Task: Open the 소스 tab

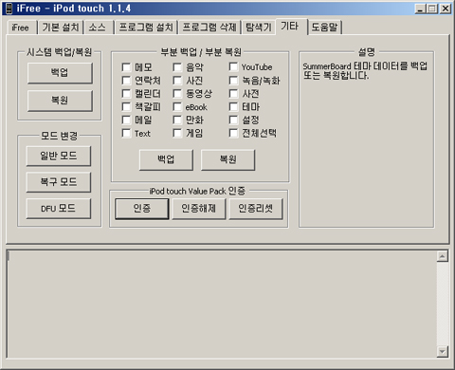Action: pyautogui.click(x=98, y=28)
